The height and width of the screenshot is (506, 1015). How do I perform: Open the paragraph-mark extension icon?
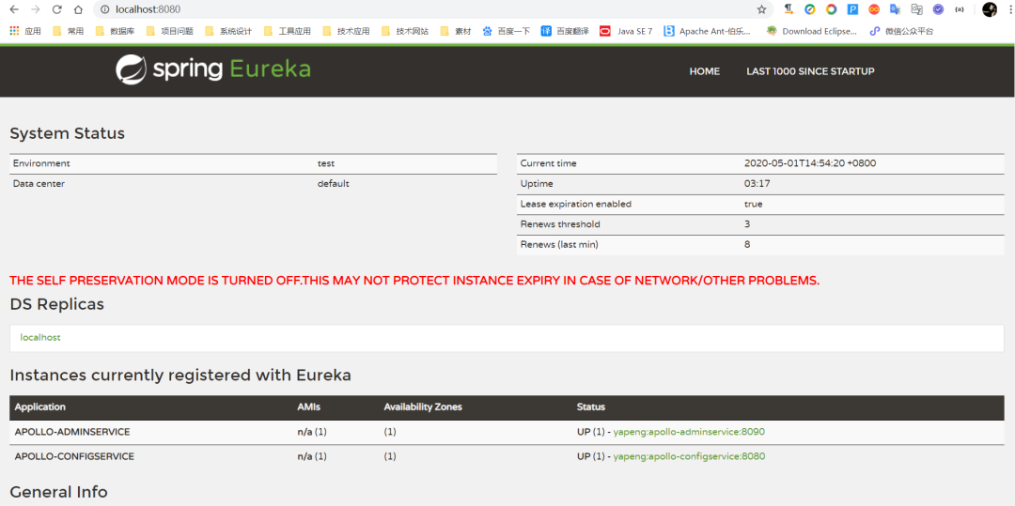pyautogui.click(x=789, y=9)
